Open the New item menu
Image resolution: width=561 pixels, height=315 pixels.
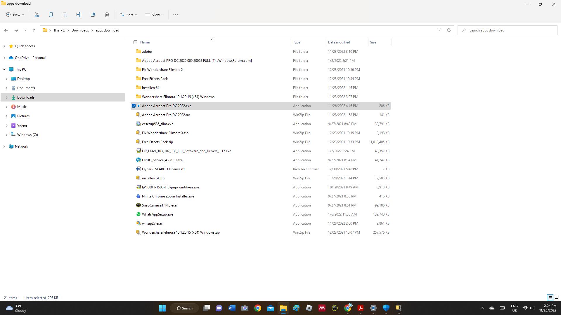[15, 15]
